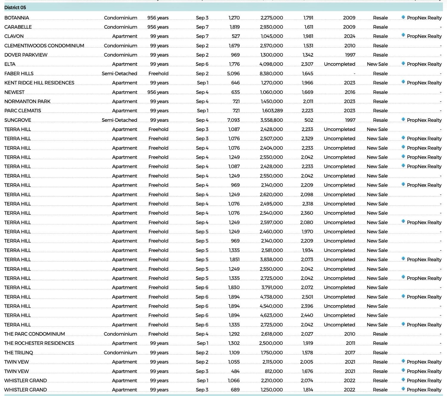
Task: Click diamond icon in Terra Hill 2,507,000 row
Action: 403,138
